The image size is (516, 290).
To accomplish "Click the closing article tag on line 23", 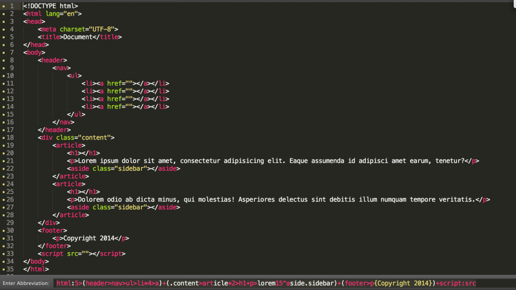I will click(71, 176).
